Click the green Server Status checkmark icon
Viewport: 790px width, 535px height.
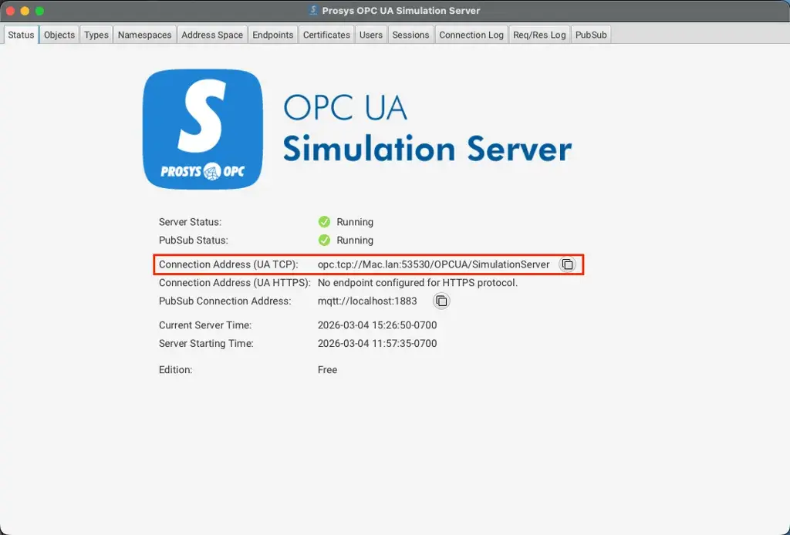(324, 222)
